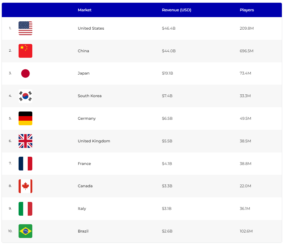Click the rank number 10 cell
284x245 pixels.
point(10,231)
